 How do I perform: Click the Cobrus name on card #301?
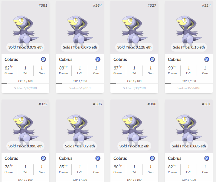(175, 158)
